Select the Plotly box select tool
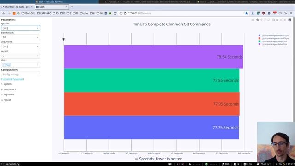This screenshot has height=166, width=295. pos(265,20)
